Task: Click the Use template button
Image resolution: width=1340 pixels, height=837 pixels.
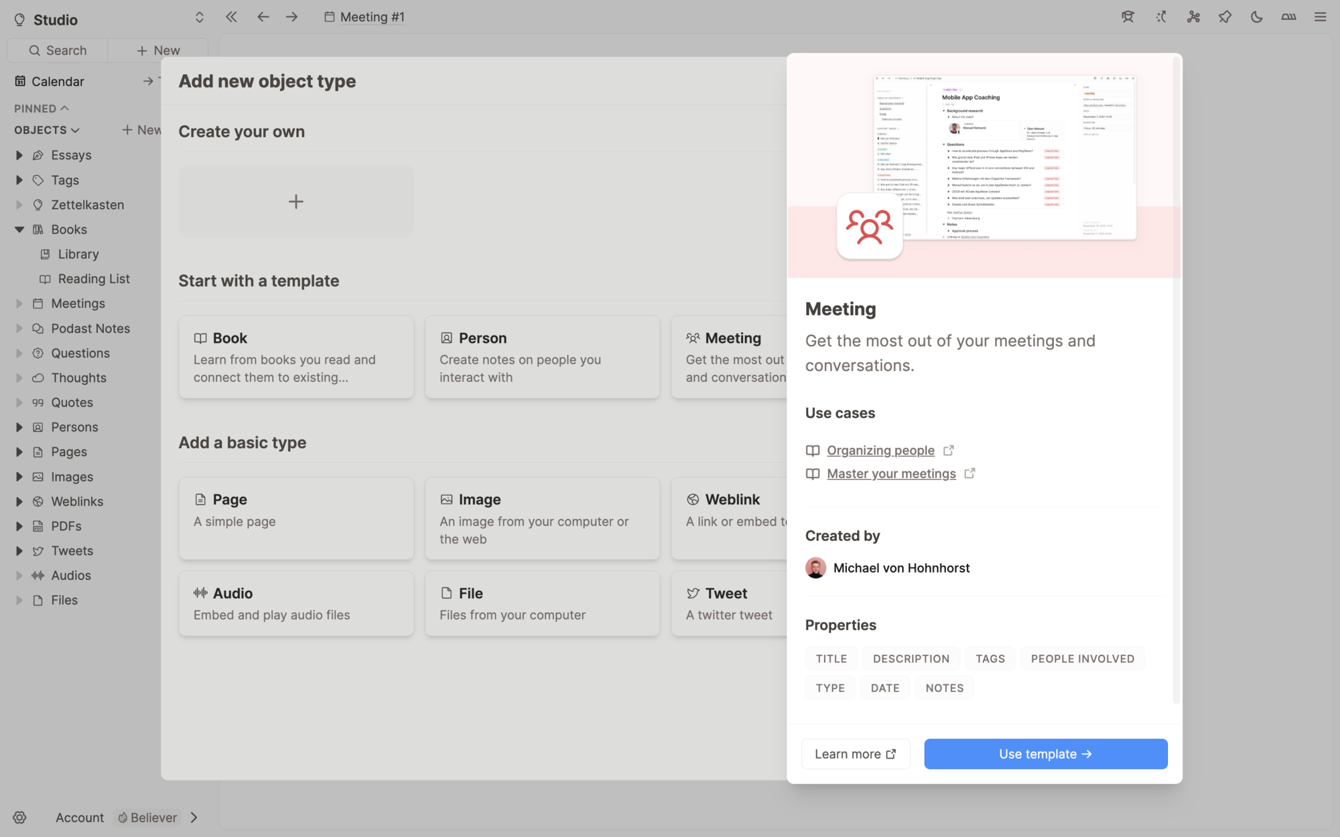Action: pyautogui.click(x=1045, y=754)
